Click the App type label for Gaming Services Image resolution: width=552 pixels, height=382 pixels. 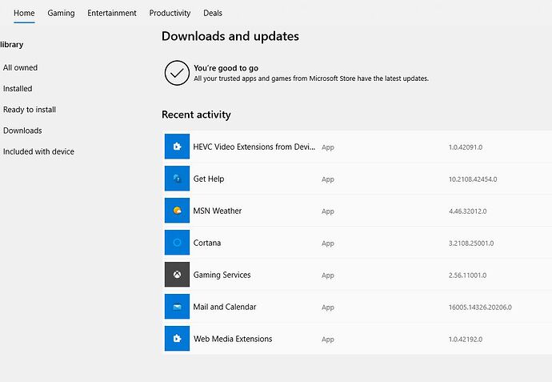tap(328, 275)
